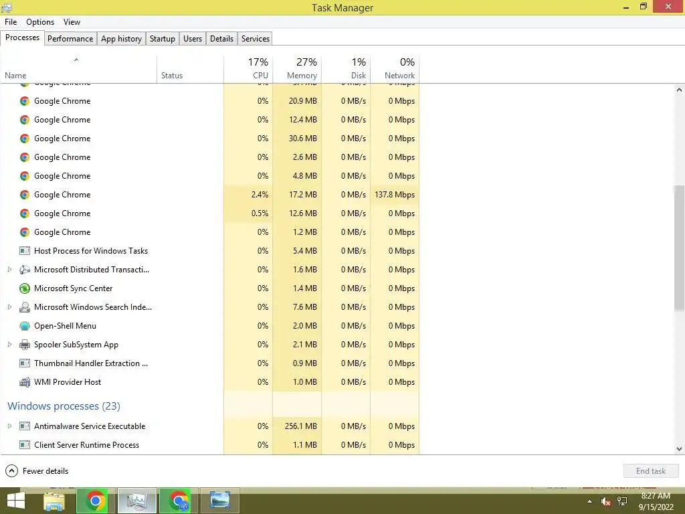Open the View menu
The image size is (685, 514).
click(x=72, y=22)
